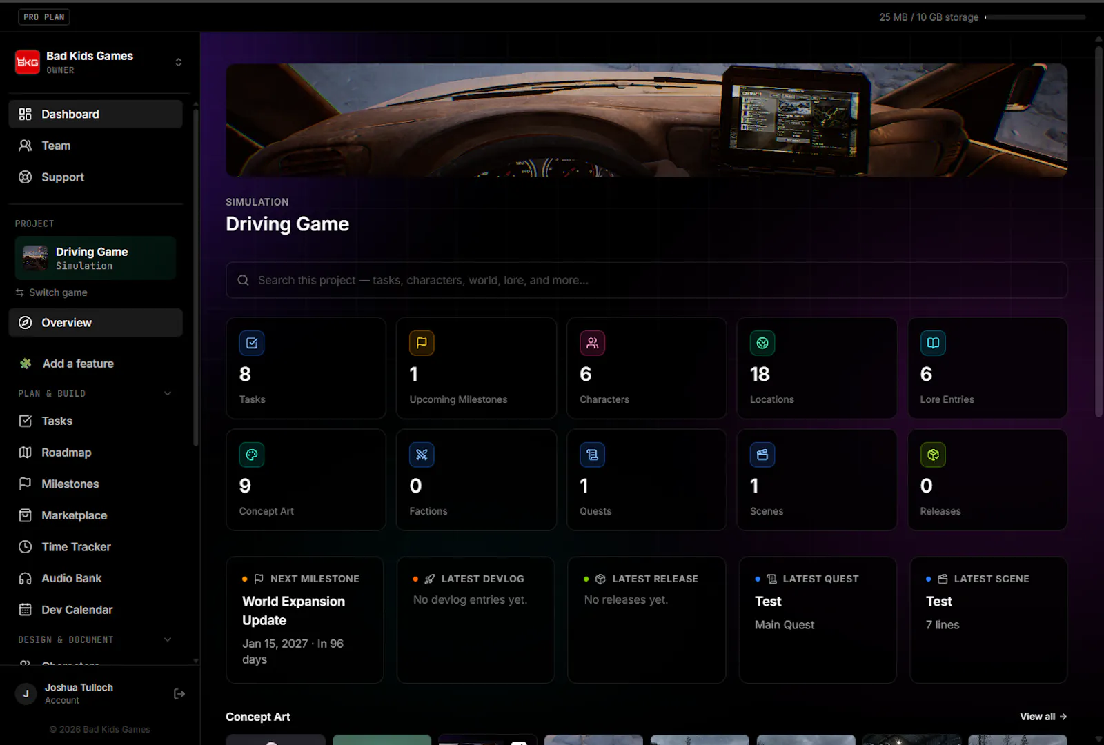Screen dimensions: 1104x745
Task: Click the Driving Game banner image
Action: tap(647, 120)
